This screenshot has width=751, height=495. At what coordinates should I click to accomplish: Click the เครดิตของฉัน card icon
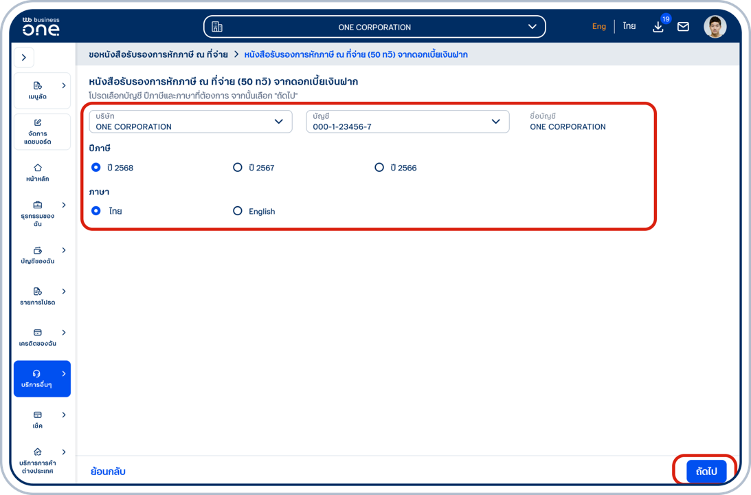click(37, 333)
